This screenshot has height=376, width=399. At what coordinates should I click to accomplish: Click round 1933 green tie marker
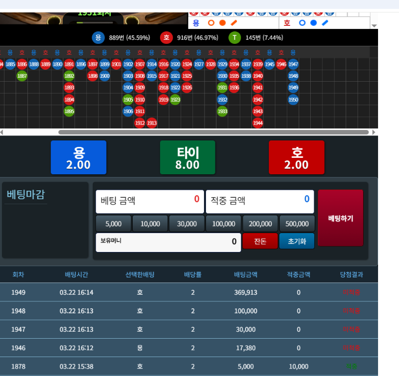(222, 111)
